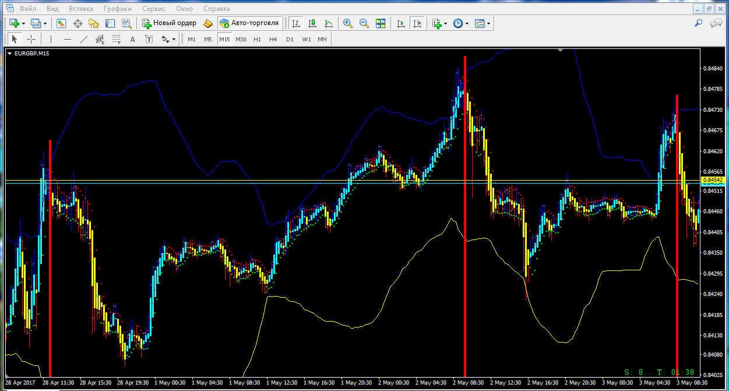
Task: Toggle chart shift mode
Action: 417,23
